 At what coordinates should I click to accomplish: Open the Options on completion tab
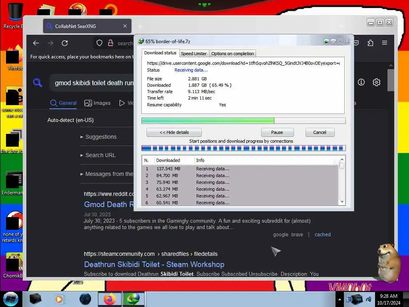(232, 54)
